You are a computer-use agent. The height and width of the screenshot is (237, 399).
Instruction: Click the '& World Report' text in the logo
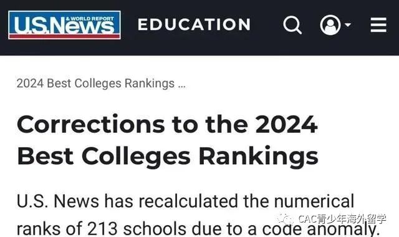tap(90, 19)
